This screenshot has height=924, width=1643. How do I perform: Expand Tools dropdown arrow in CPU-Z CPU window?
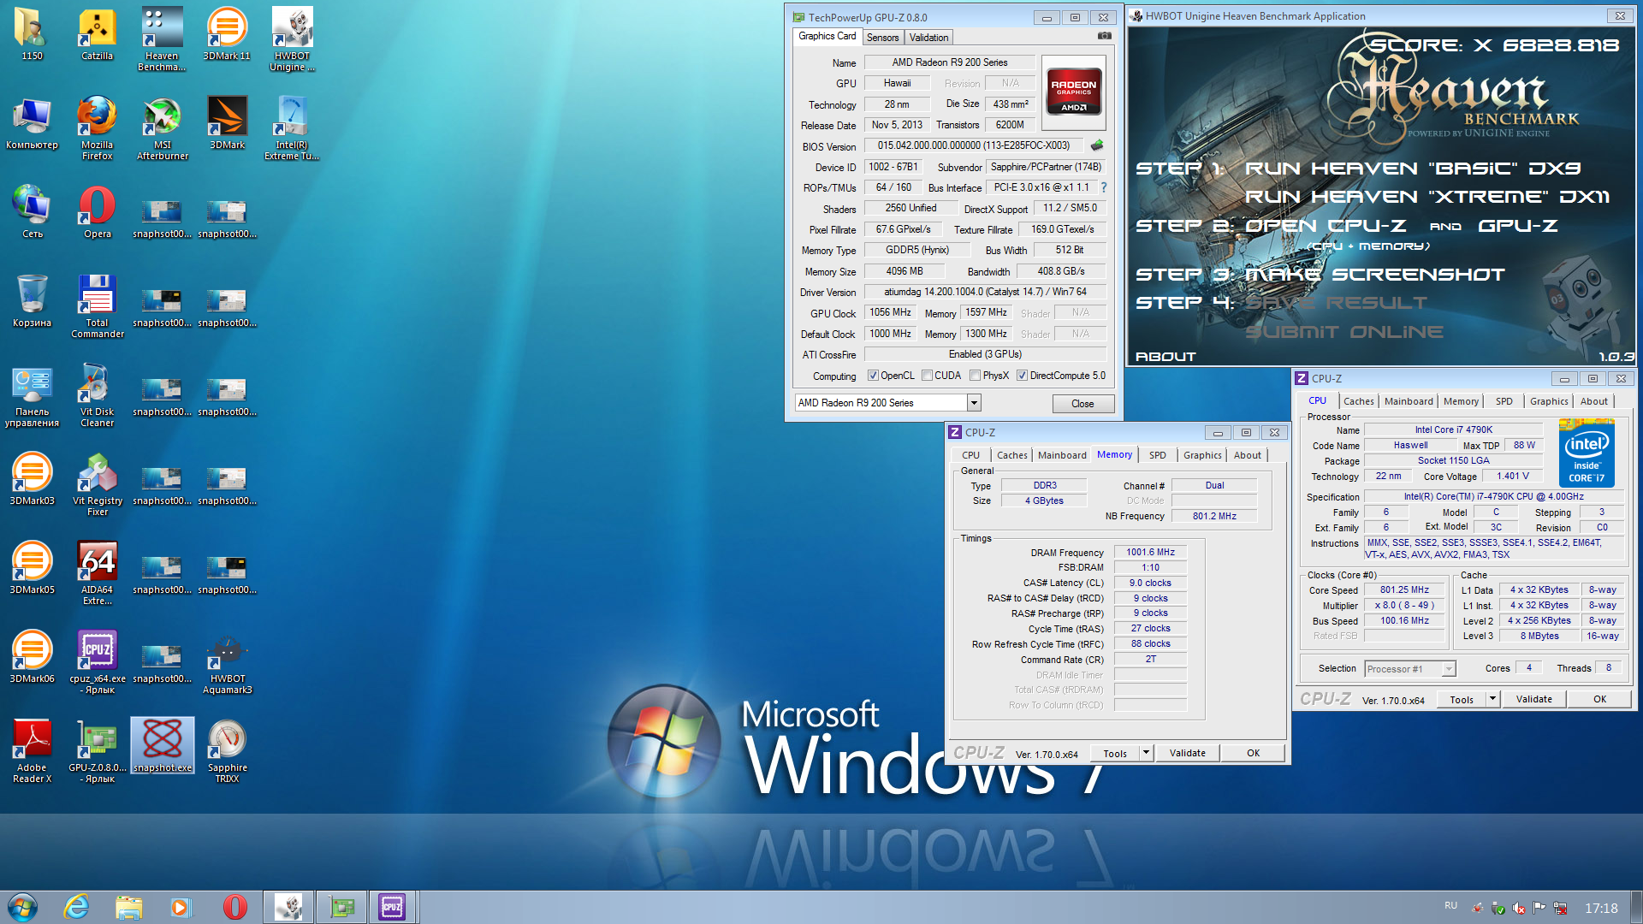coord(1492,699)
